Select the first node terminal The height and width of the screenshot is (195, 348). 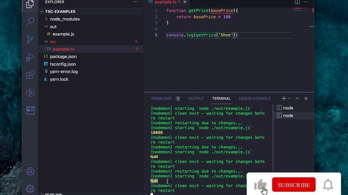pos(294,108)
